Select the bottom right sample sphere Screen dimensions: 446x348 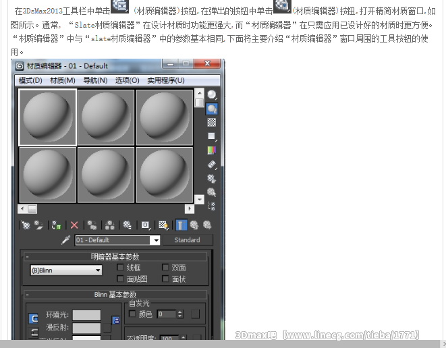pyautogui.click(x=165, y=175)
